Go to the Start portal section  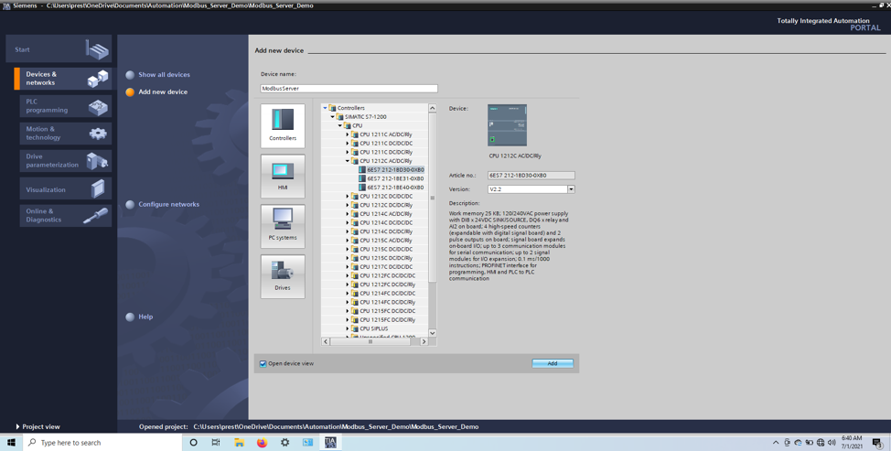tap(59, 49)
